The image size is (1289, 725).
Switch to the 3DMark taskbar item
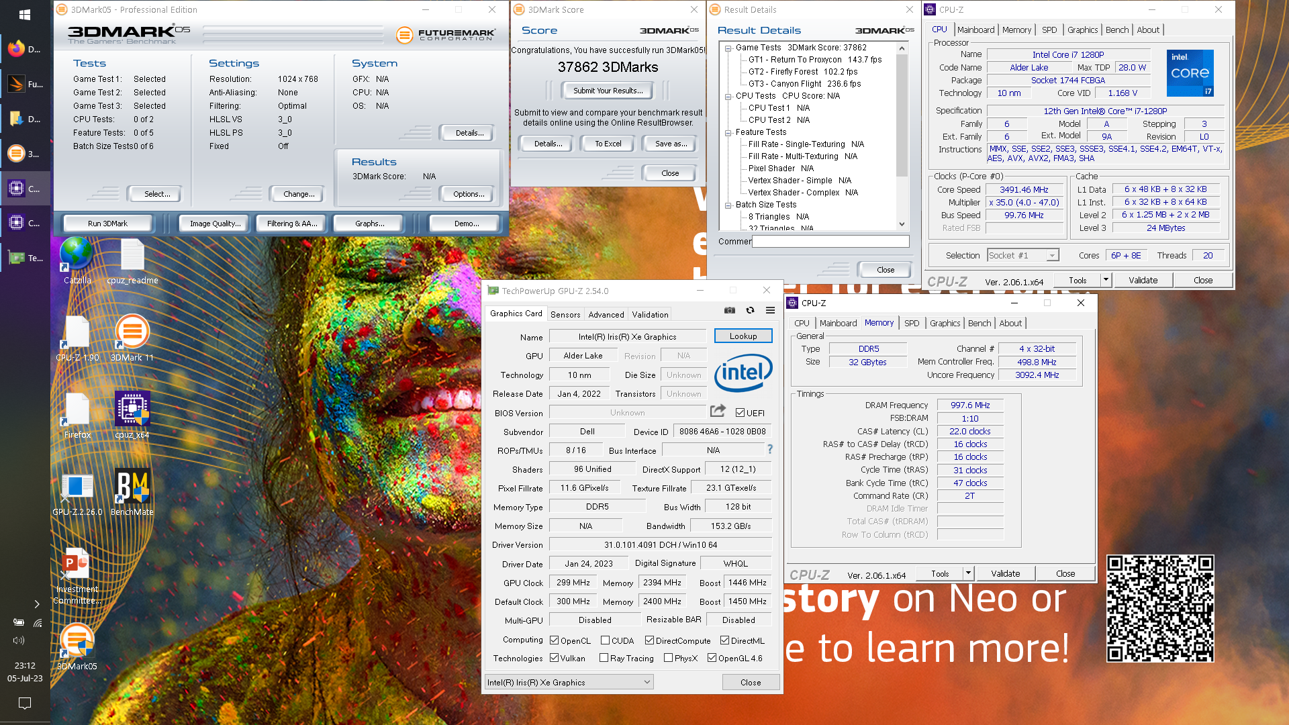25,154
